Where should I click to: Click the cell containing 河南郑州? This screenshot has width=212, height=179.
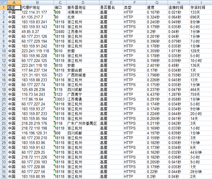(83, 12)
